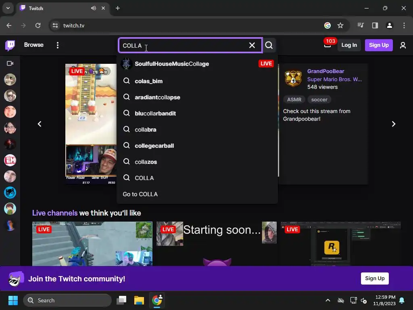Open the tab search dropdown arrow
This screenshot has width=413, height=310.
pos(8,8)
